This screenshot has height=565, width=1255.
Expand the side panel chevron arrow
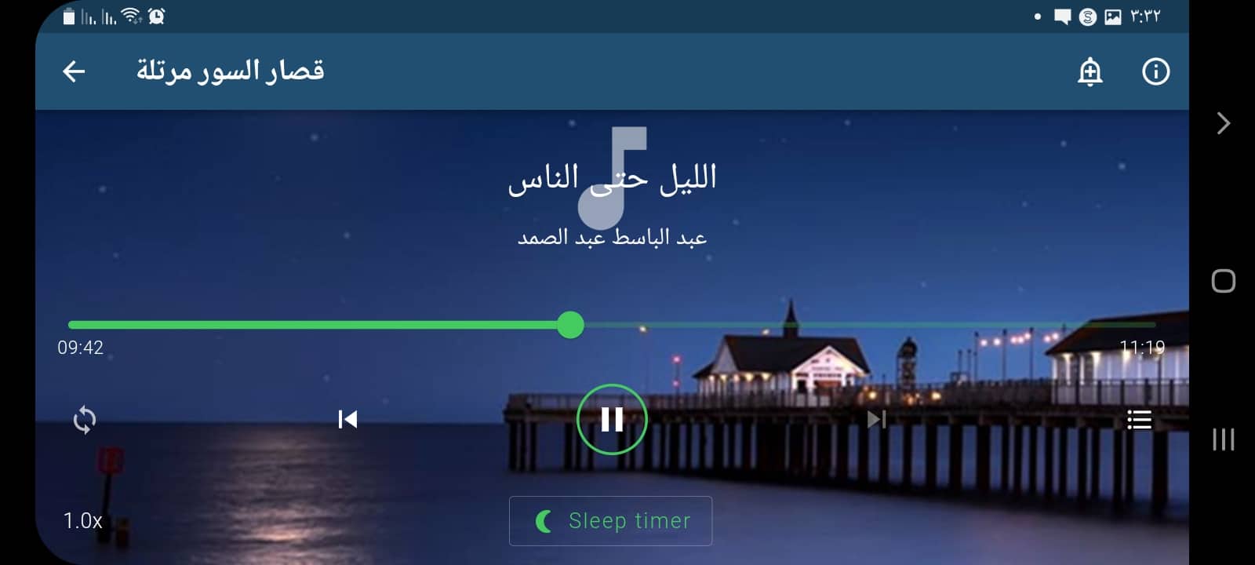click(1223, 123)
